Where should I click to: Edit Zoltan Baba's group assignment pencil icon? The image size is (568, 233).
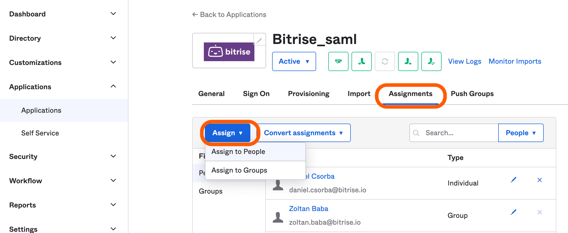[513, 212]
